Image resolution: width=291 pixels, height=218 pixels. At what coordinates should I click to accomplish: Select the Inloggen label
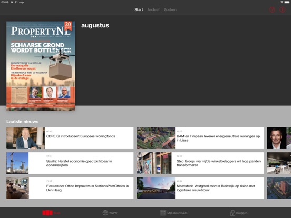click(241, 213)
